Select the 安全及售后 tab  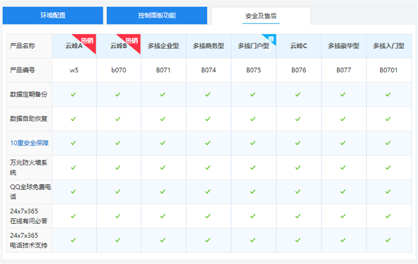coord(261,16)
